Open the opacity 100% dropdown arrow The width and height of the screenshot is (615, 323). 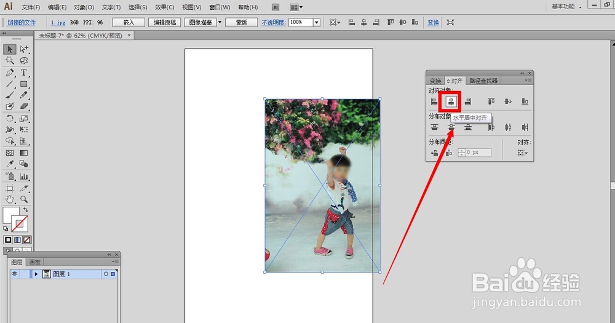(317, 22)
